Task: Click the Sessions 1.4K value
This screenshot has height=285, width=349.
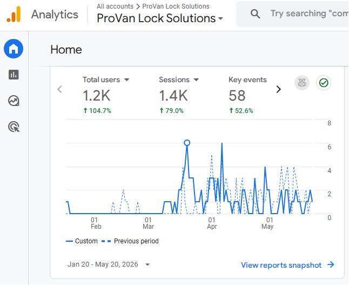Action: pos(173,96)
